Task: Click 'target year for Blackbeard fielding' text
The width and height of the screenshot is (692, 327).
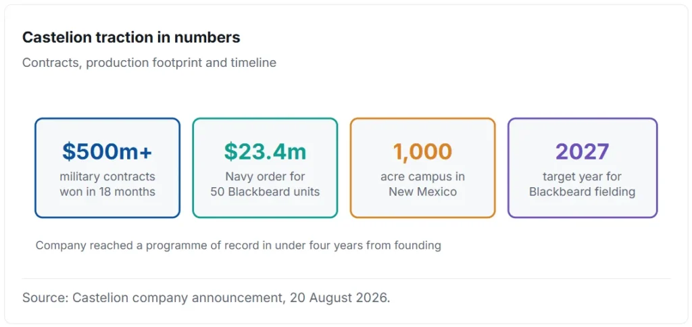Action: click(x=582, y=184)
